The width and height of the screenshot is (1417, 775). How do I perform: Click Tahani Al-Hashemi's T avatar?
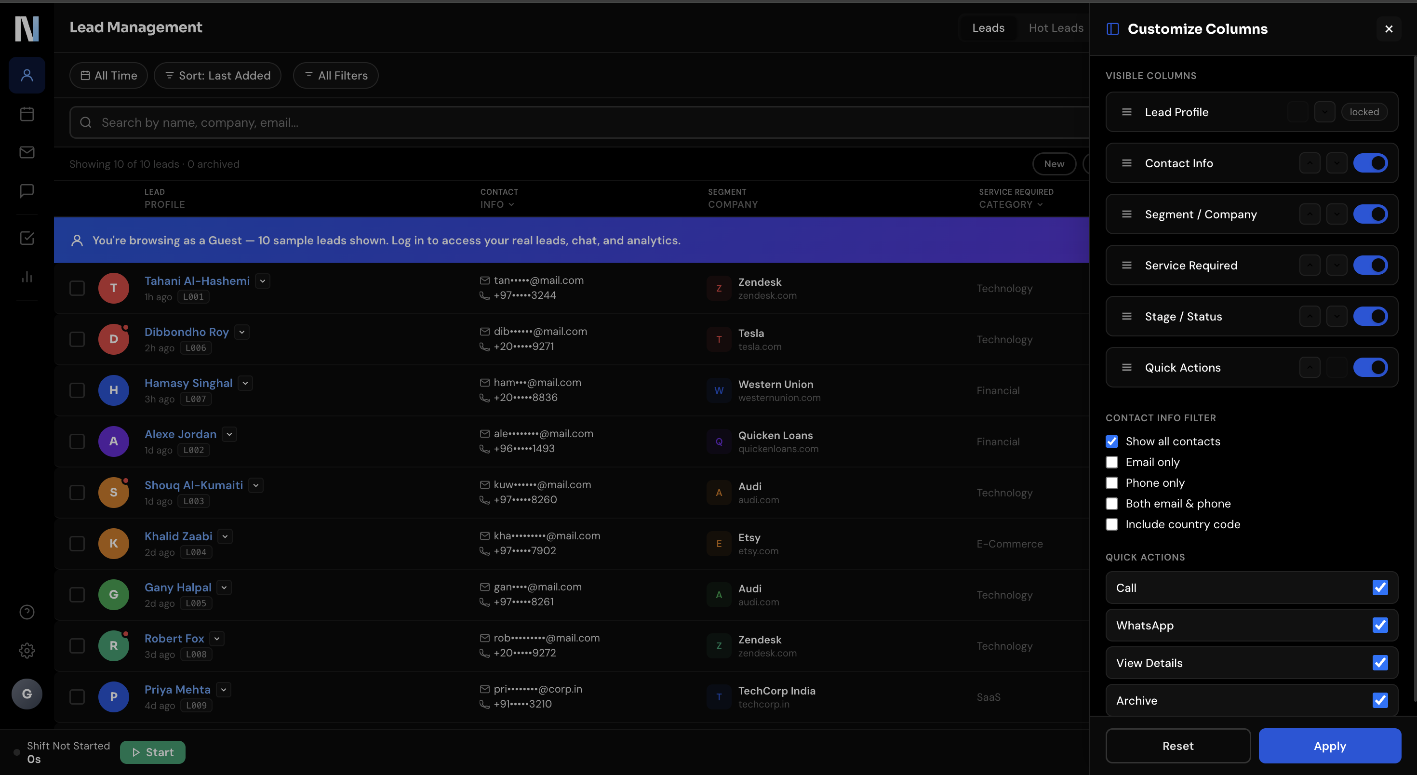point(113,288)
